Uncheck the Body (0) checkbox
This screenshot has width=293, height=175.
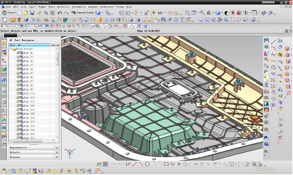pos(19,53)
